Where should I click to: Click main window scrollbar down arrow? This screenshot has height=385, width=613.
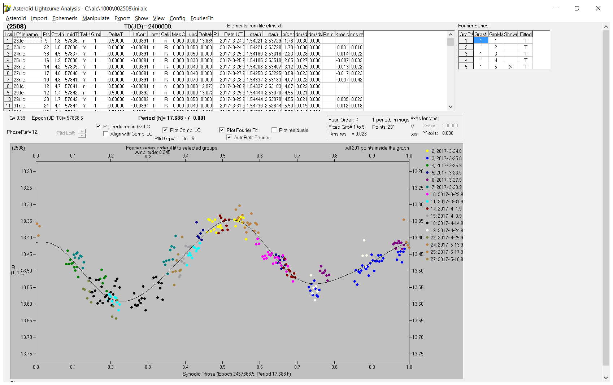[x=606, y=378]
